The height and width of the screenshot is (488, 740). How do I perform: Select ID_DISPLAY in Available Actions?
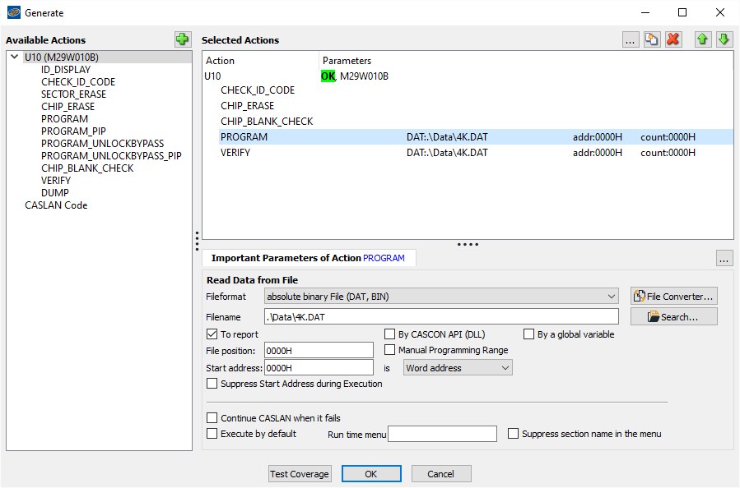tap(66, 70)
